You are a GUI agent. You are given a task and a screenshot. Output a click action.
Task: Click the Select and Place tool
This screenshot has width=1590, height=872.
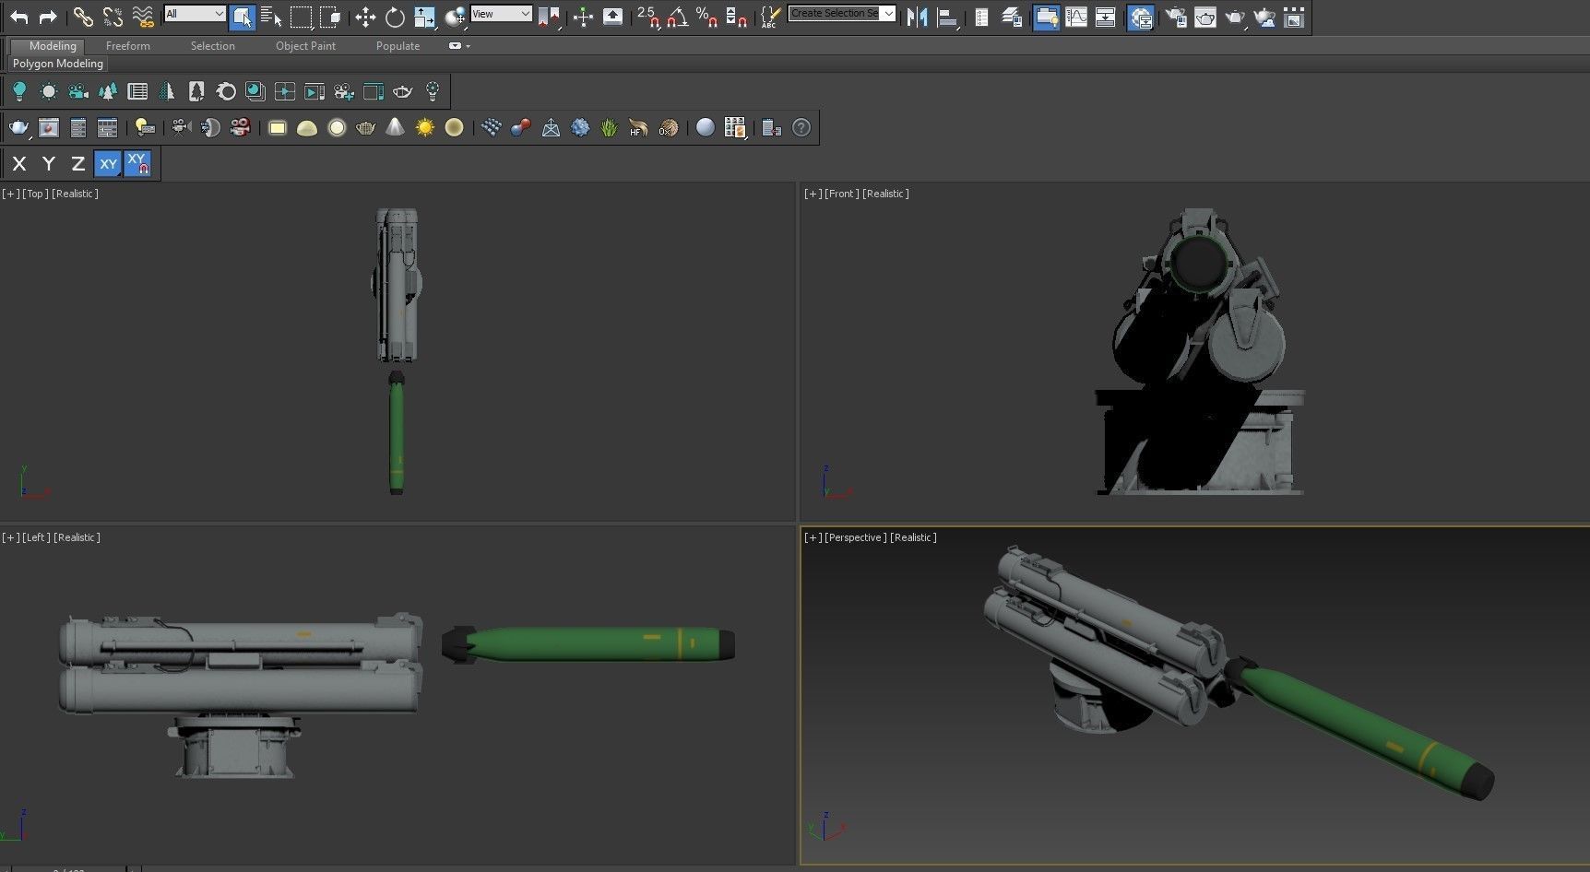[455, 17]
